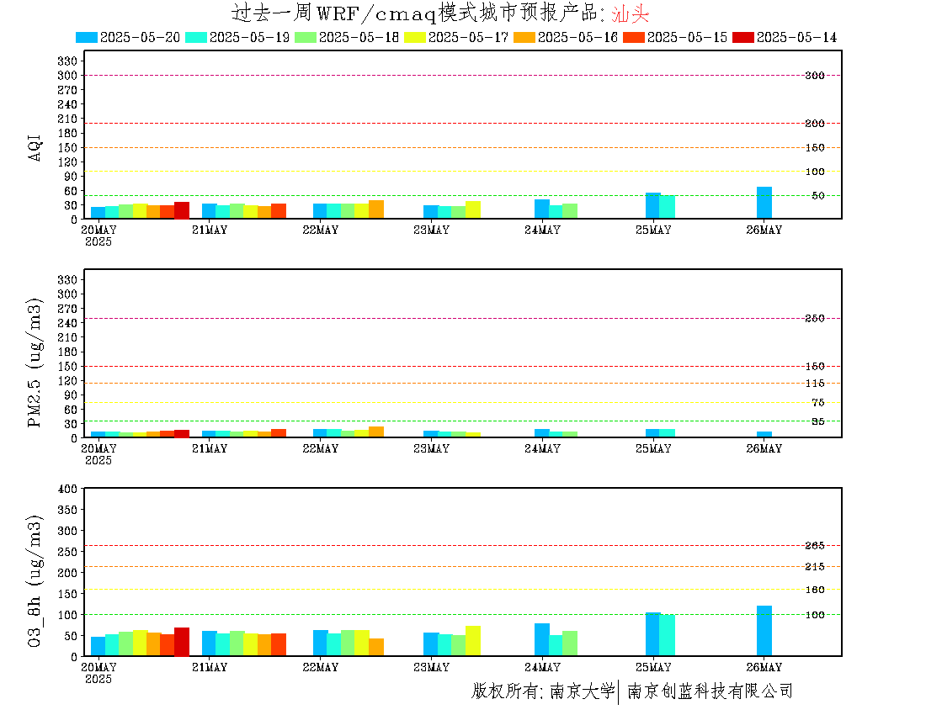Viewport: 926px width, 715px height.
Task: Click the 330 tick label on the AQI axis
Action: click(x=67, y=61)
